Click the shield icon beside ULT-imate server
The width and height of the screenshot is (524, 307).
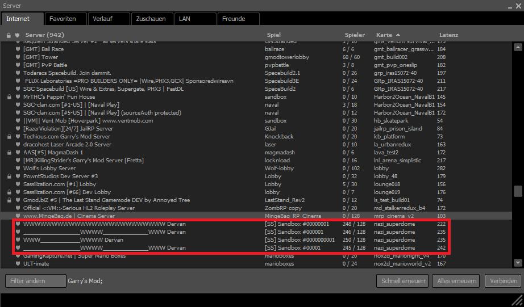coord(18,264)
